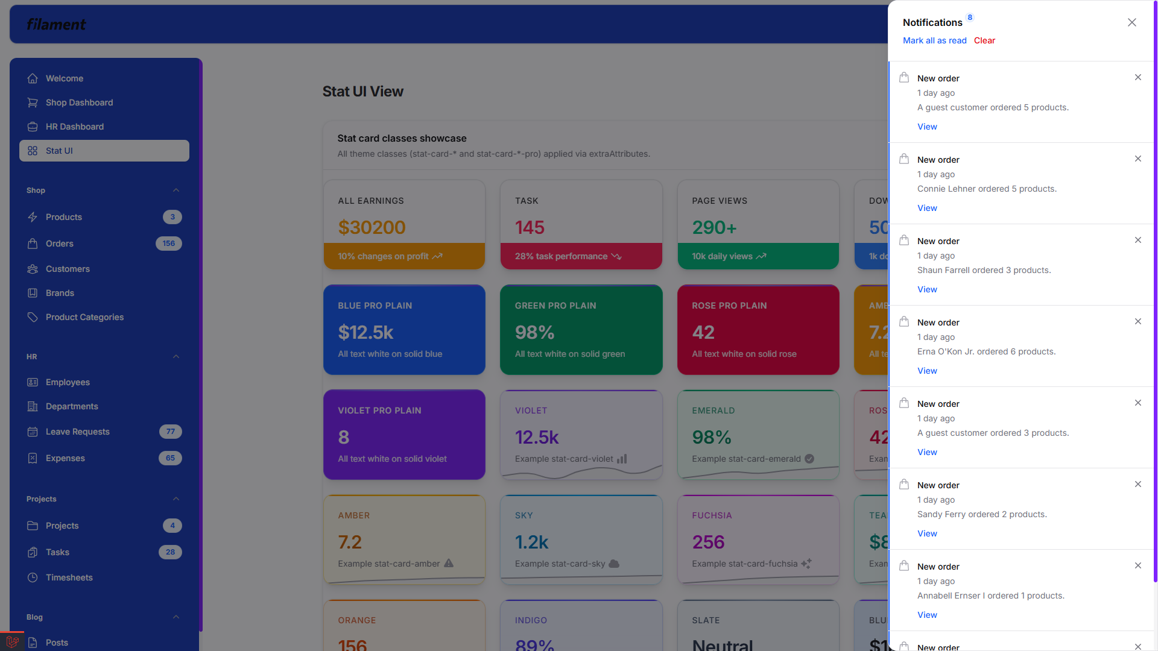This screenshot has height=651, width=1158.
Task: Click the Products lightning bolt icon
Action: (x=33, y=217)
